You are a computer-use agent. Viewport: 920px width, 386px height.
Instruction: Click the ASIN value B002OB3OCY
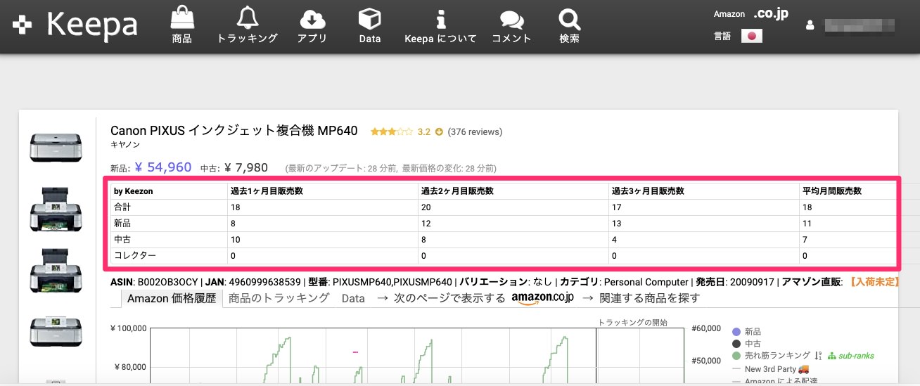168,282
